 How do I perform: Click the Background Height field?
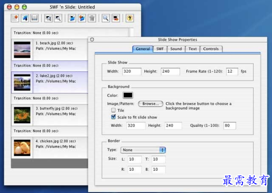tap(173, 126)
